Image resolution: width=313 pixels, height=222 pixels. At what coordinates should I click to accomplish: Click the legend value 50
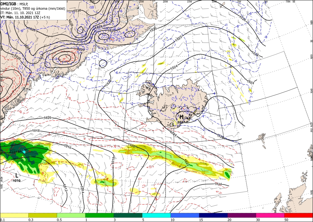click(286, 220)
